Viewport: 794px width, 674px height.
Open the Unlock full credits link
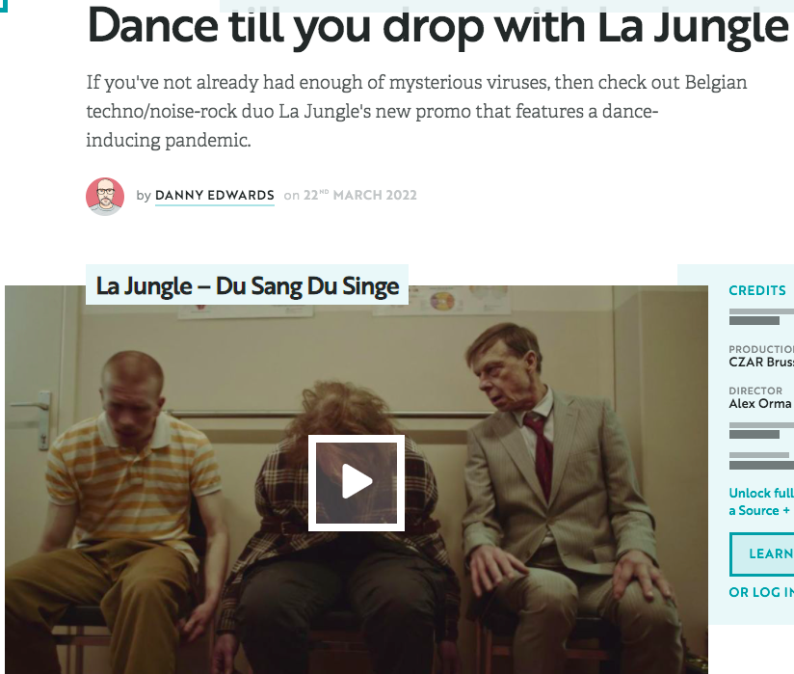(x=761, y=501)
